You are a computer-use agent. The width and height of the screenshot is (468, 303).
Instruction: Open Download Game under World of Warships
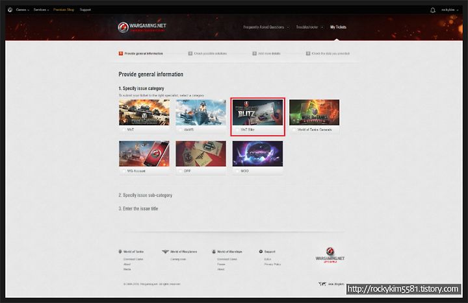[x=227, y=259]
